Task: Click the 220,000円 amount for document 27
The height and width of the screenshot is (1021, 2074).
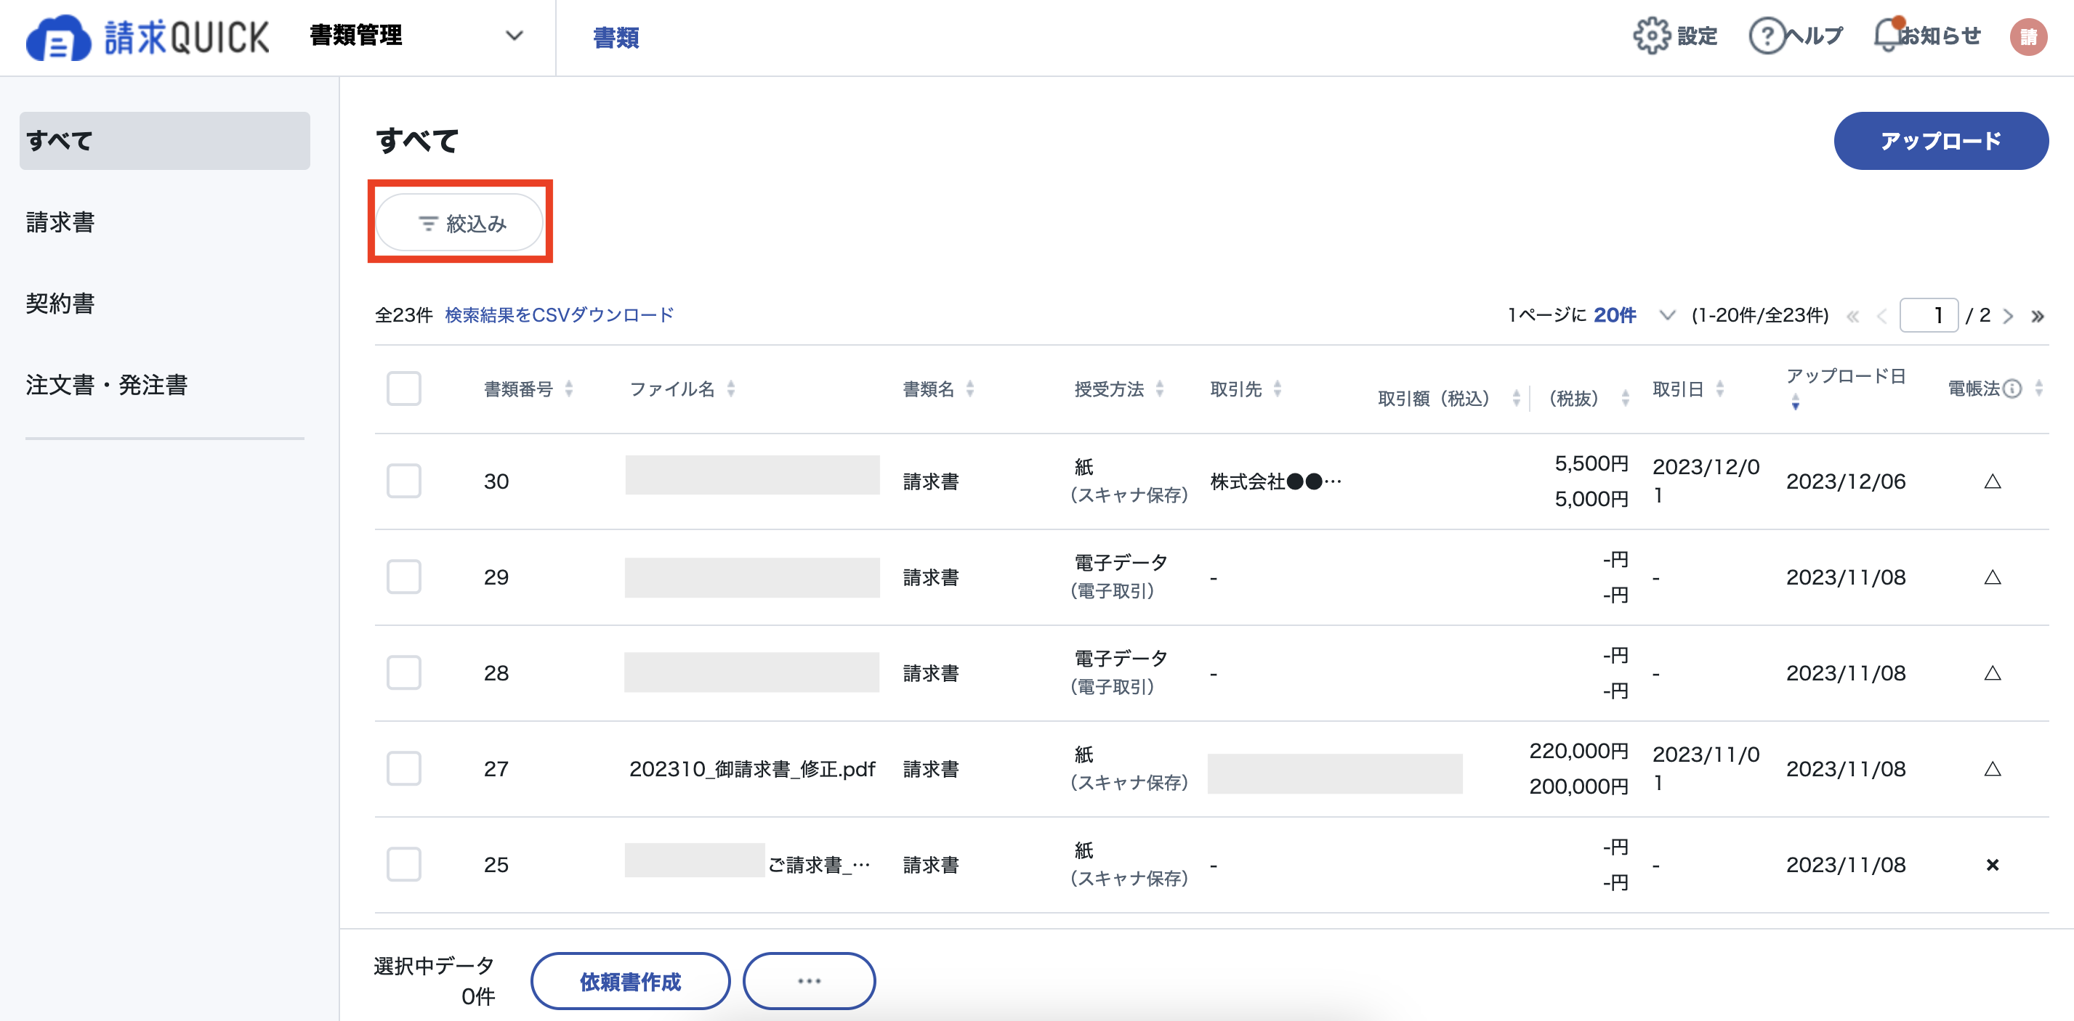Action: click(x=1579, y=752)
